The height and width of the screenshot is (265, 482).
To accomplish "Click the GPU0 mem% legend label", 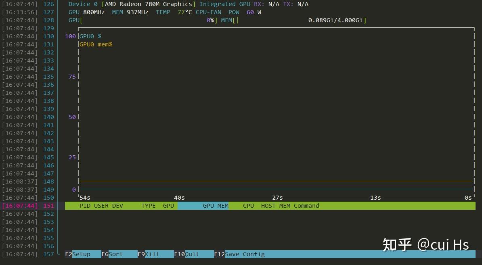I will point(96,44).
